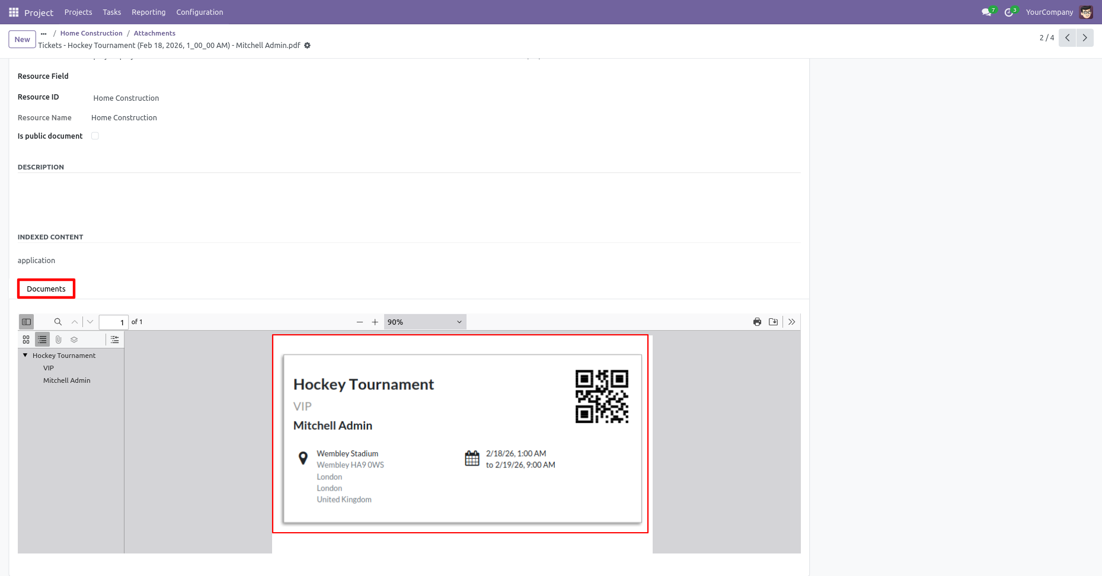The width and height of the screenshot is (1102, 576).
Task: Select Hockey Tournament outline entry
Action: click(64, 356)
